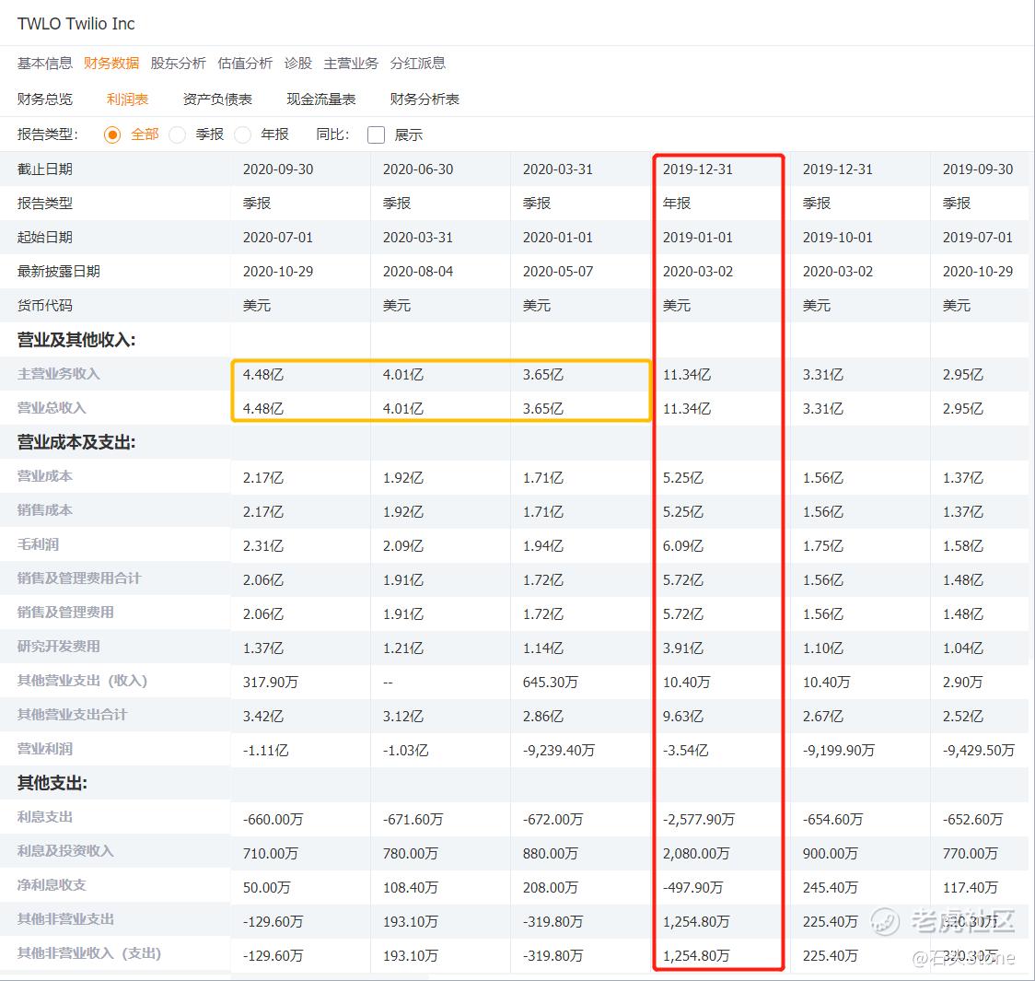
Task: Click the 营业成本 row label
Action: (45, 476)
